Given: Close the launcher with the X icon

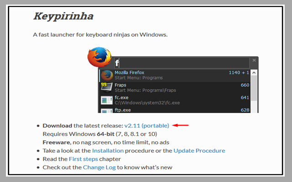Looking at the screenshot, I should pos(255,60).
